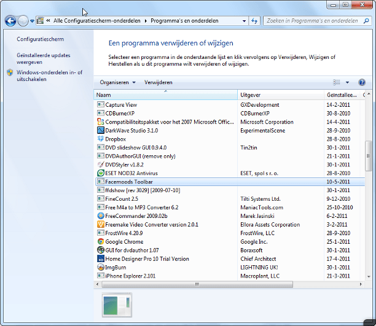Viewport: 376px width, 326px height.
Task: Click publisher ExperimentalScene
Action: [x=262, y=130]
